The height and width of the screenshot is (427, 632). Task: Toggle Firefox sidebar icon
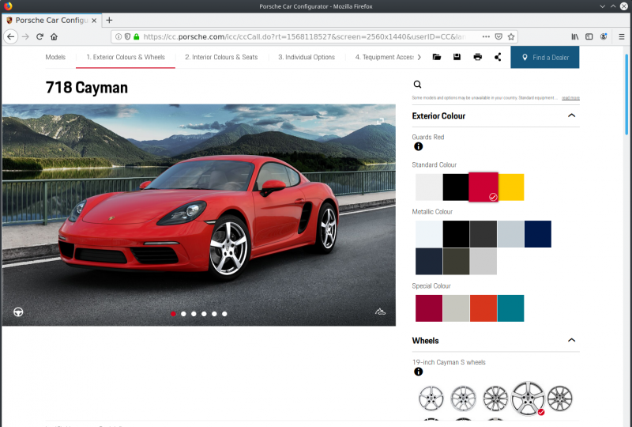click(x=589, y=36)
